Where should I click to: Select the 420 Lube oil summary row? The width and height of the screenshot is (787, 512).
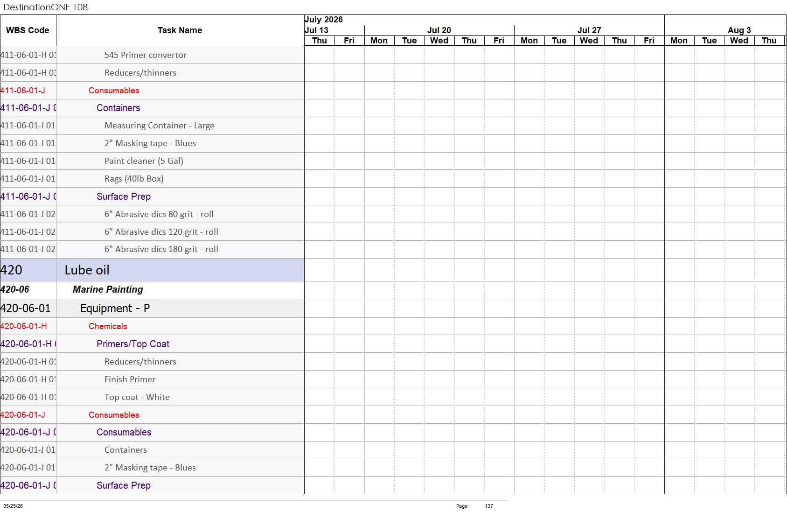pyautogui.click(x=152, y=270)
